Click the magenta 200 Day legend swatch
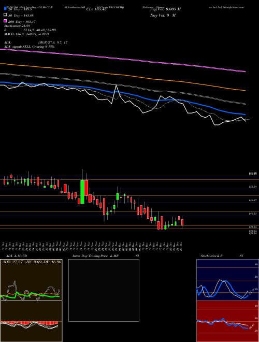The width and height of the screenshot is (259, 342). (6, 21)
